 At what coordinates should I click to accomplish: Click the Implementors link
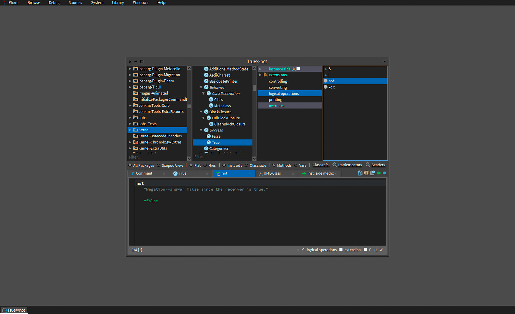tap(350, 165)
